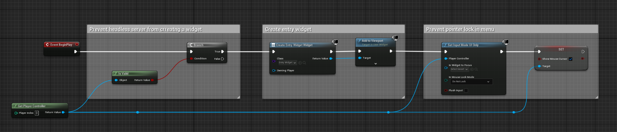Select the Create Entry Widget Widget node title
617x132 pixels.
pyautogui.click(x=294, y=45)
